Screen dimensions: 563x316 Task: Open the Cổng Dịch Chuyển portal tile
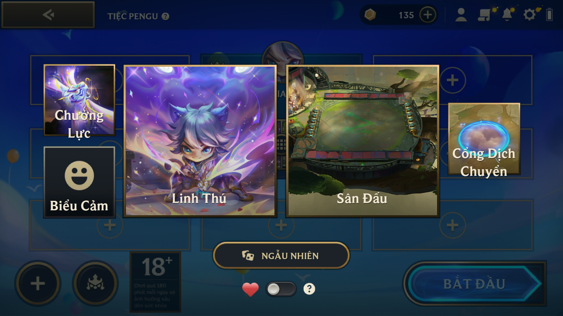484,139
